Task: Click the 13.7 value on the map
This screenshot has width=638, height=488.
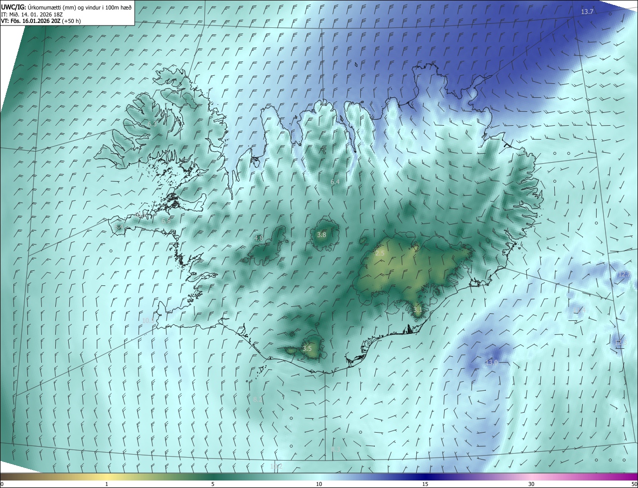Action: pos(587,11)
